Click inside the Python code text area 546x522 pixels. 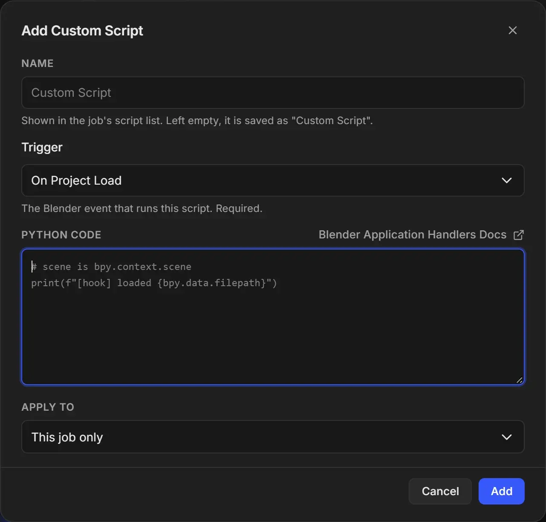(x=273, y=317)
